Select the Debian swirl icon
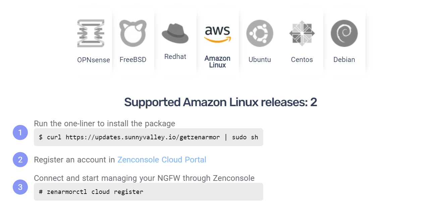This screenshot has height=213, width=434. point(344,33)
